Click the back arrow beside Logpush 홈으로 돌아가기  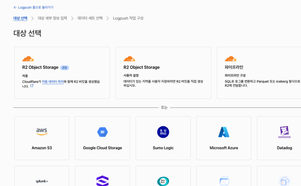coord(15,8)
